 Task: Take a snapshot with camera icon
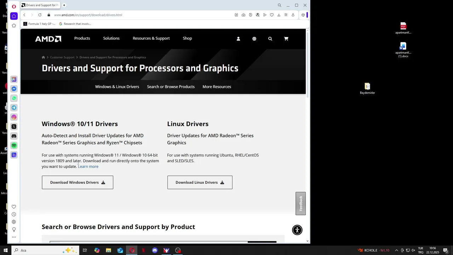point(243,15)
